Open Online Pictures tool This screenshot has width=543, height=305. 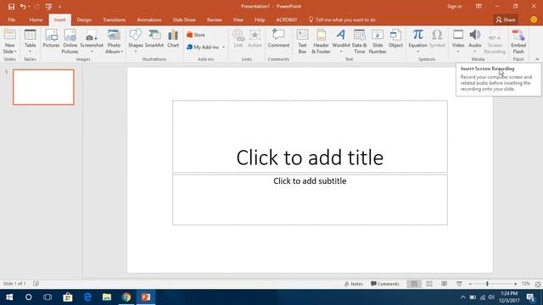pyautogui.click(x=70, y=42)
